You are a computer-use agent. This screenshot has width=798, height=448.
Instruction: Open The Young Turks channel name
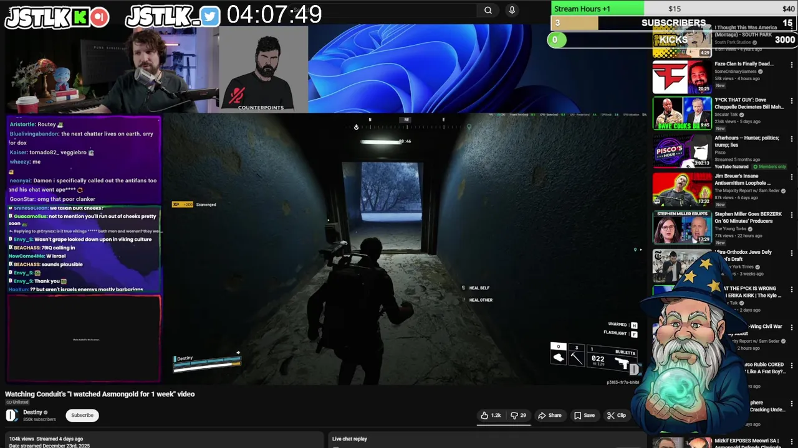(731, 228)
